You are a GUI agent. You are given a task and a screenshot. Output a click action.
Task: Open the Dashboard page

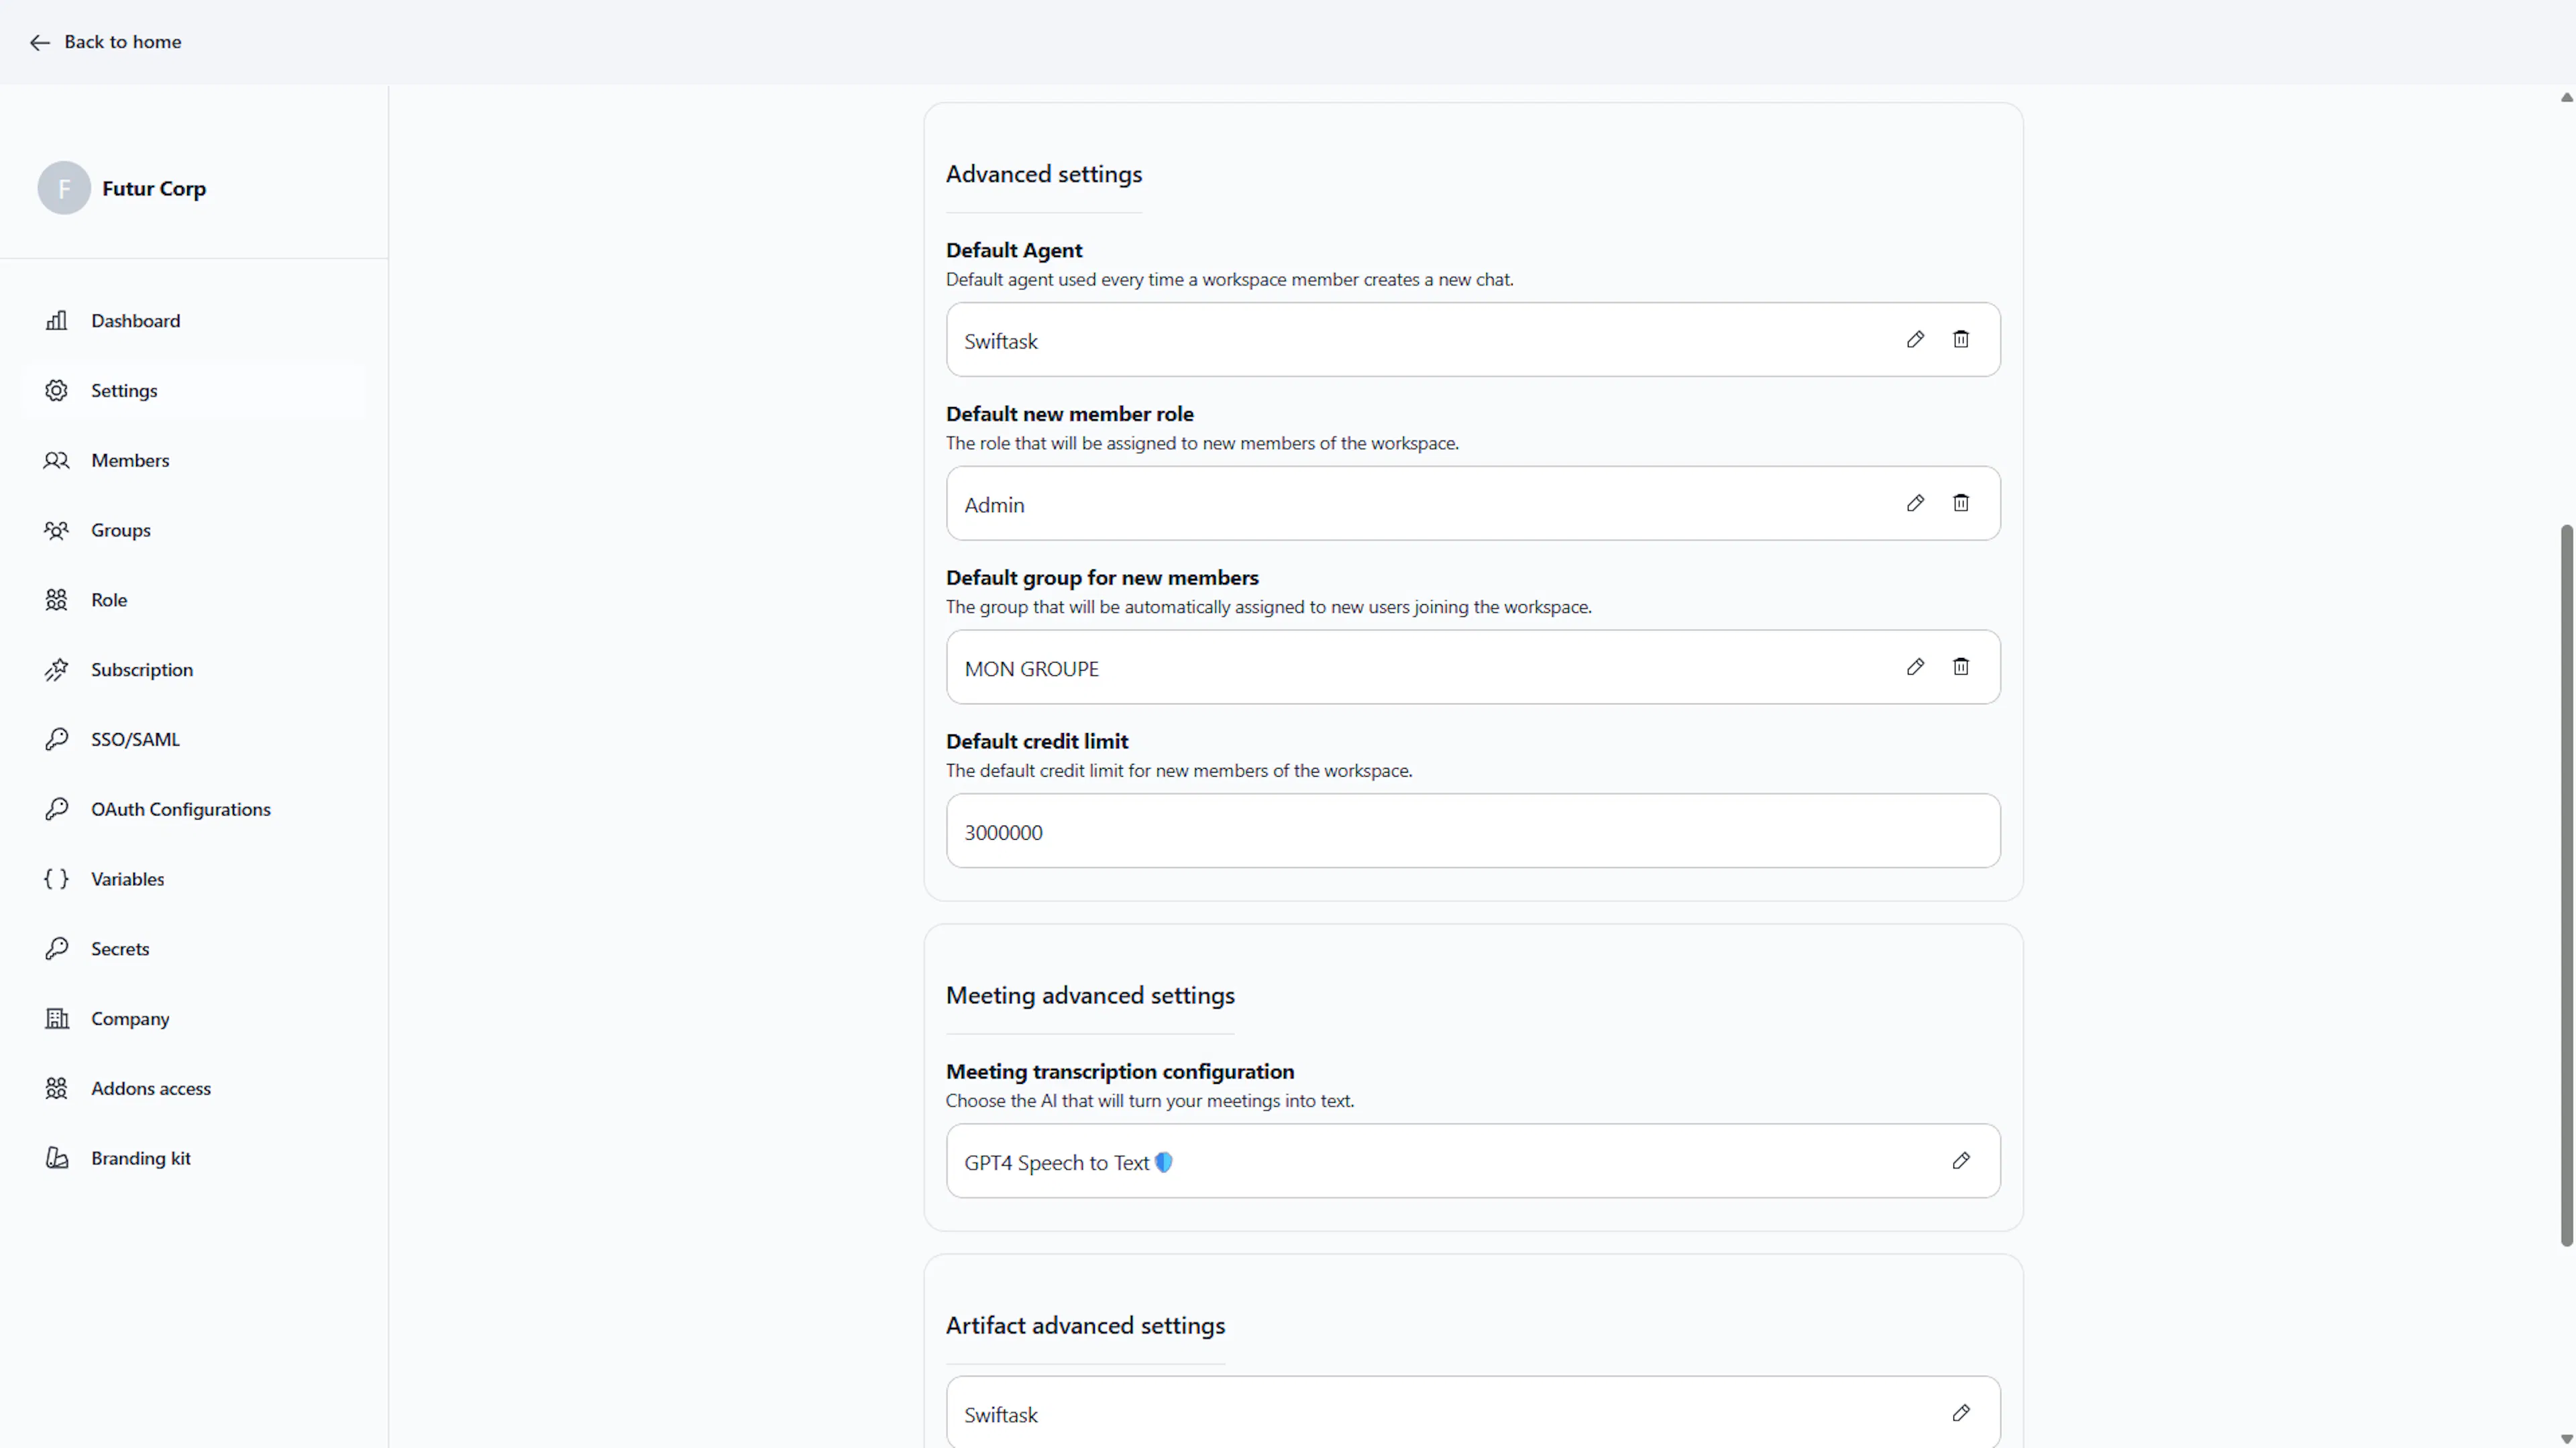[135, 321]
